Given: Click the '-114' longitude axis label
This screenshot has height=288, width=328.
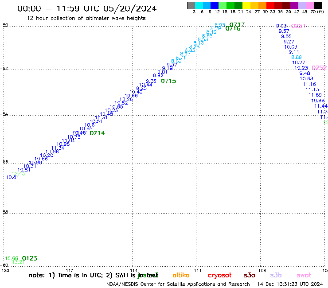Looking at the screenshot, I should [132, 270].
